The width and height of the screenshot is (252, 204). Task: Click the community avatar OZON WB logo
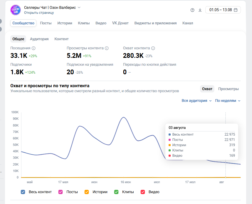coord(16,10)
